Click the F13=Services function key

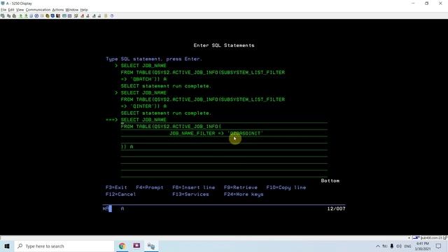pos(190,195)
